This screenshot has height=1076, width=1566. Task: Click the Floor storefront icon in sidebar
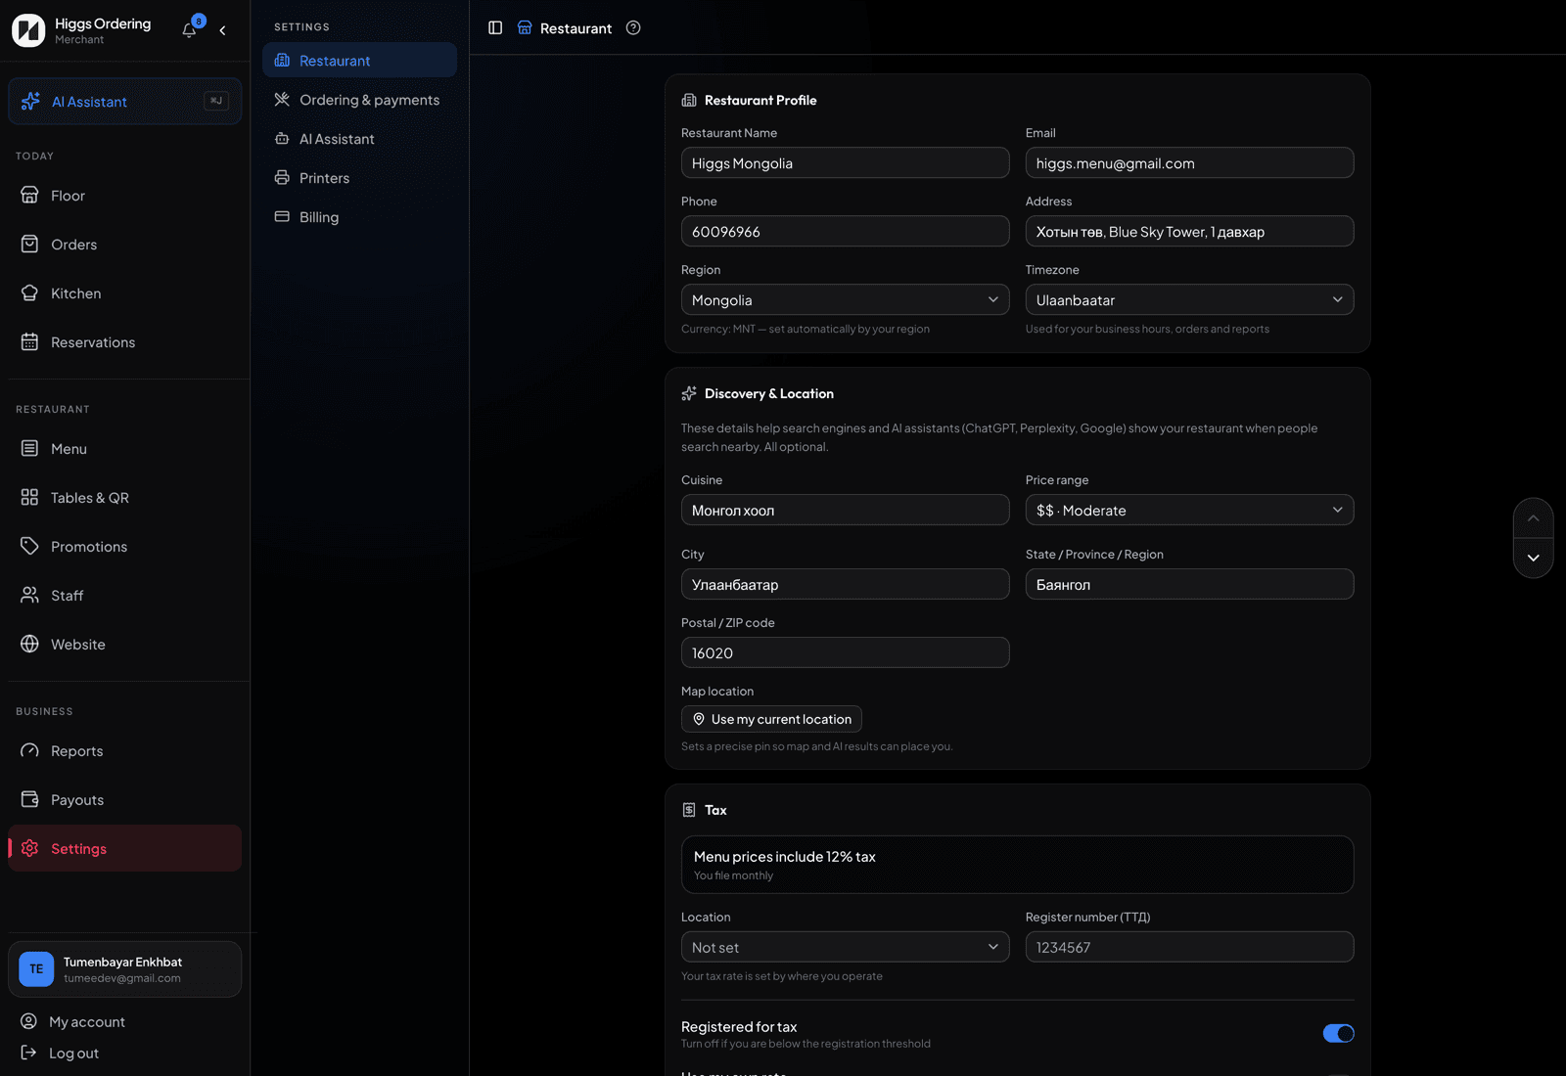coord(29,195)
